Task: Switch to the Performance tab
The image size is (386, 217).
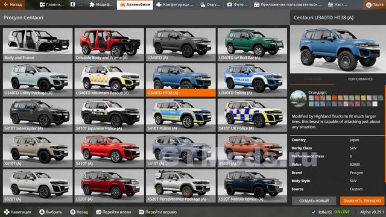Action: tap(360, 79)
